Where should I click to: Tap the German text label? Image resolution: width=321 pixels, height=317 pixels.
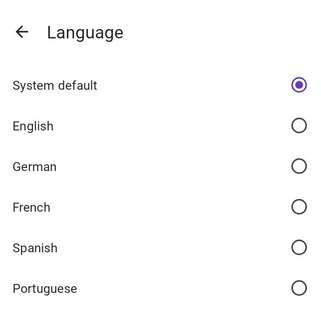tap(34, 167)
